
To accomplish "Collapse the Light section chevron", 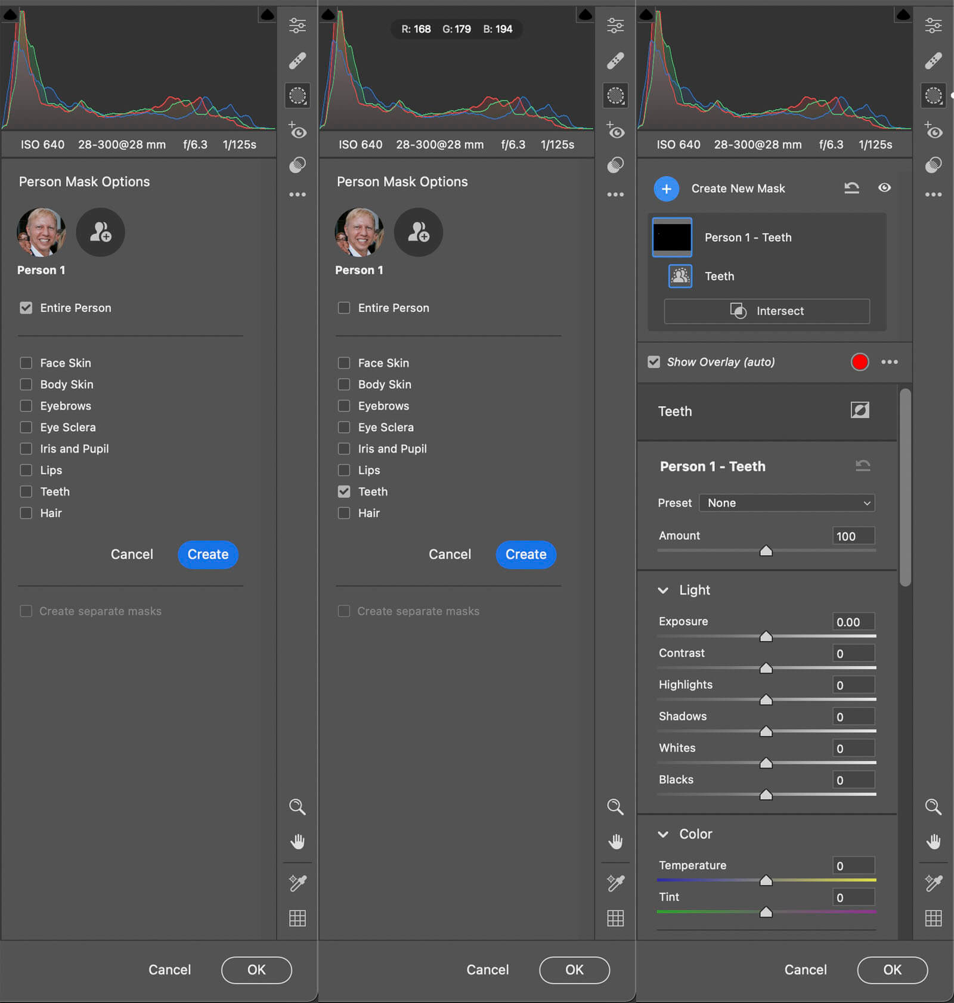I will 663,590.
